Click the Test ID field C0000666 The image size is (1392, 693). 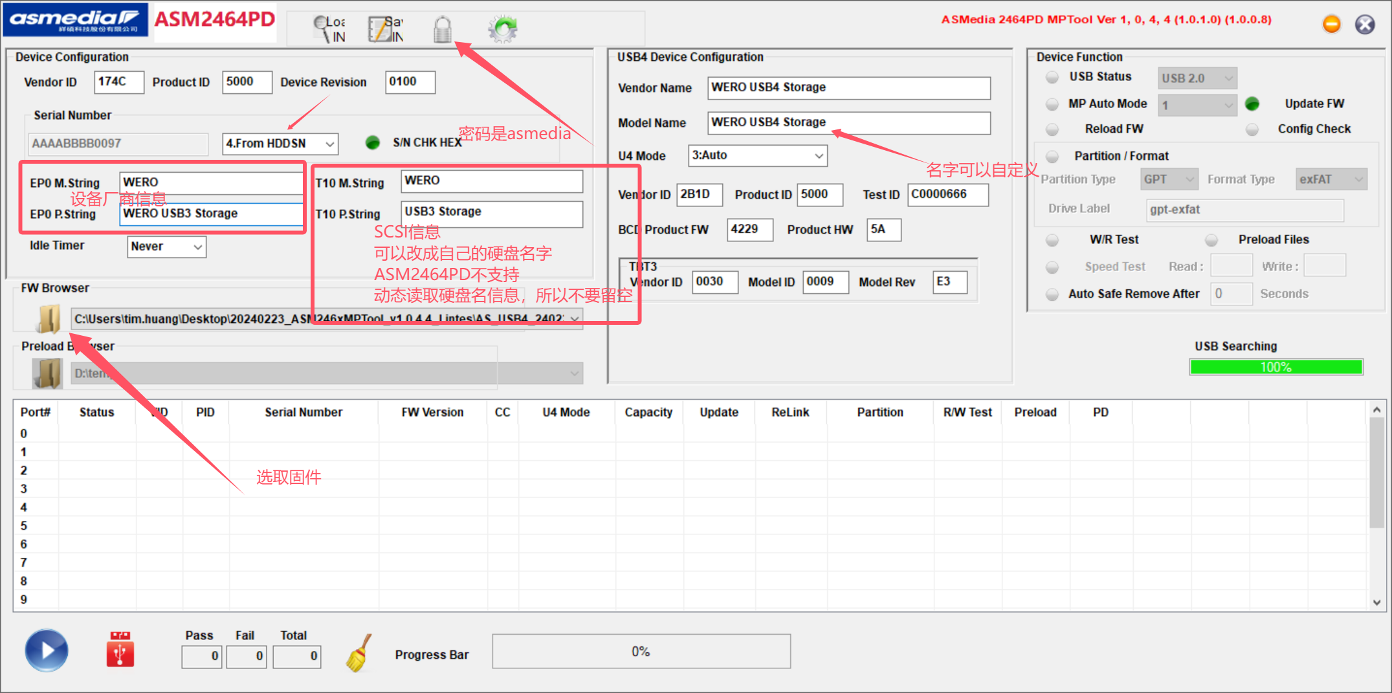pyautogui.click(x=948, y=195)
